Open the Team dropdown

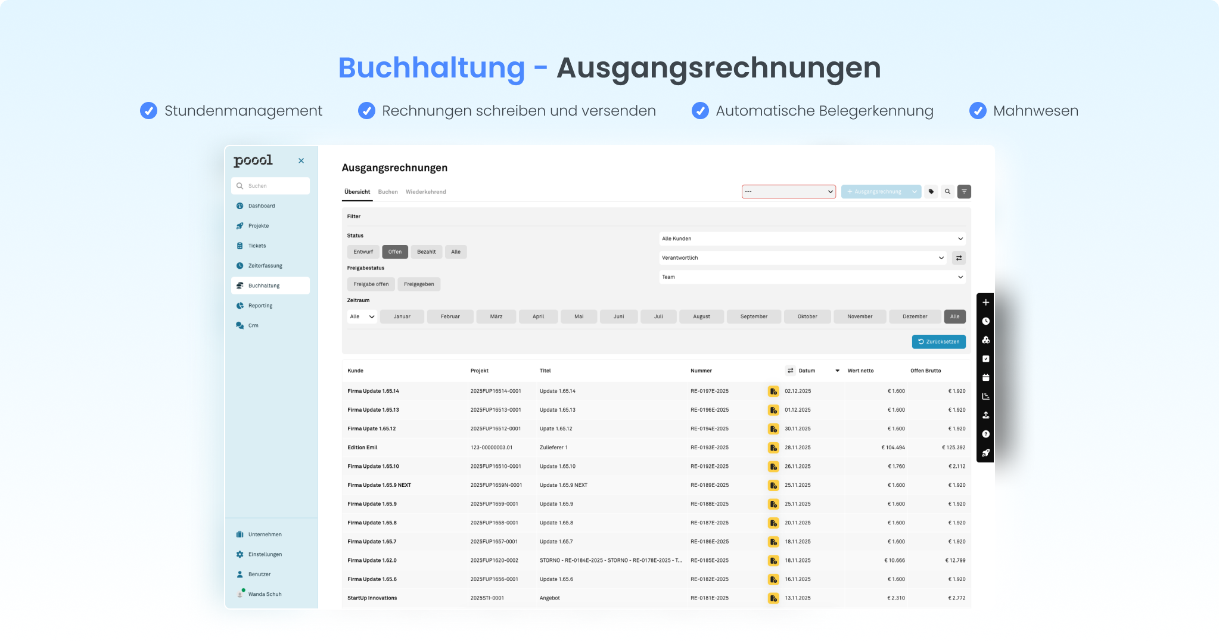click(x=812, y=277)
